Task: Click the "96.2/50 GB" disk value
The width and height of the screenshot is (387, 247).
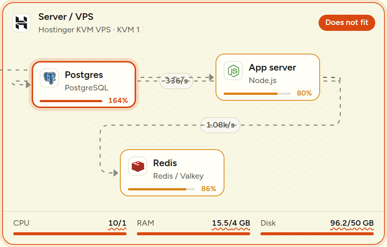Action: pos(352,223)
